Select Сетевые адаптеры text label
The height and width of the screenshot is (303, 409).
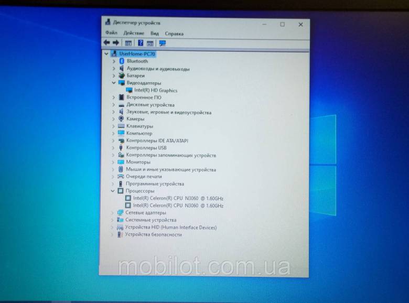(x=146, y=212)
